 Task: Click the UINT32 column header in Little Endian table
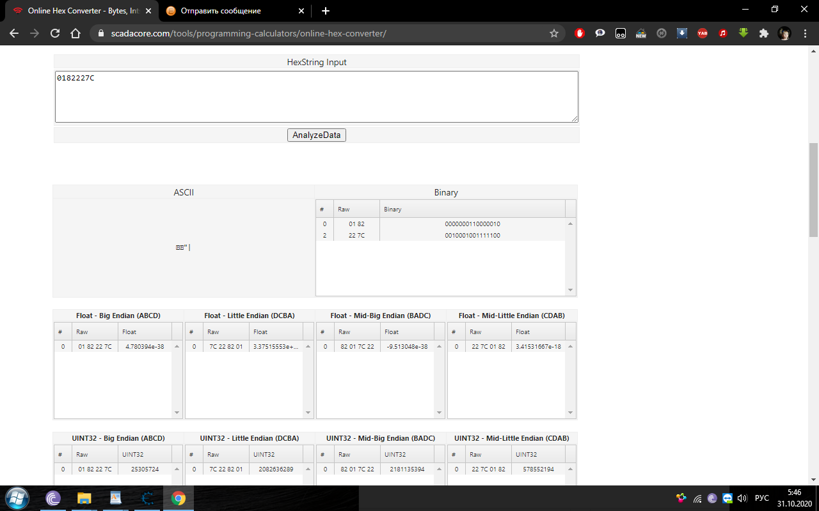(x=276, y=454)
